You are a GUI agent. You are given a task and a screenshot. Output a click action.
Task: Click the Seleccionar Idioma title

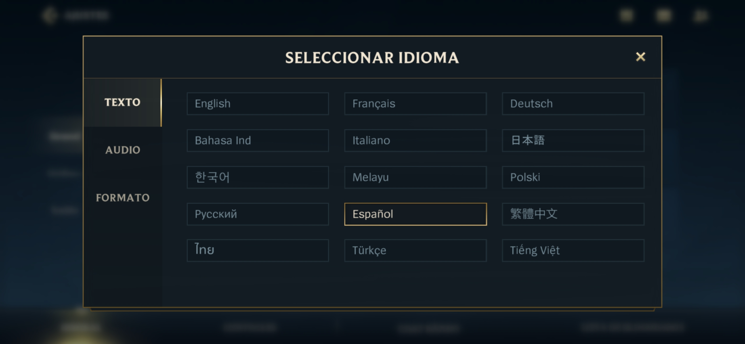click(x=372, y=58)
